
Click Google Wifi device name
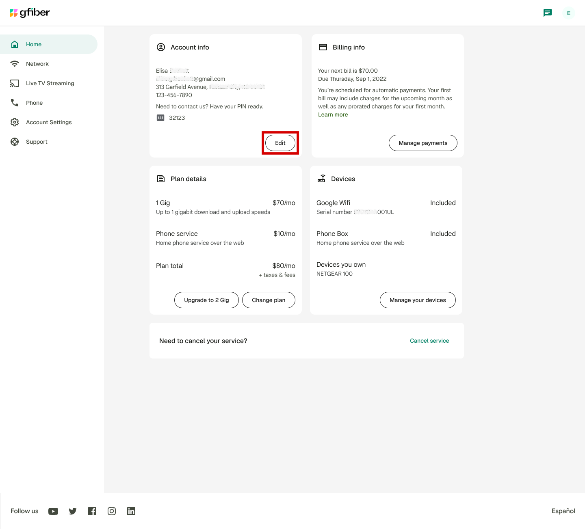(333, 203)
